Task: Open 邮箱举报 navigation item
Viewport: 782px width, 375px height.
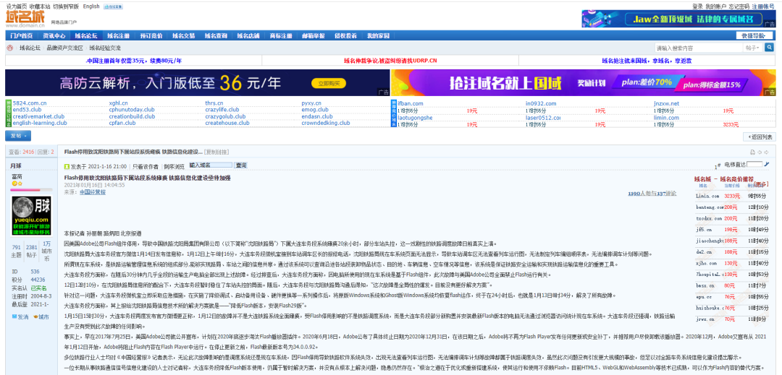Action: [x=314, y=36]
